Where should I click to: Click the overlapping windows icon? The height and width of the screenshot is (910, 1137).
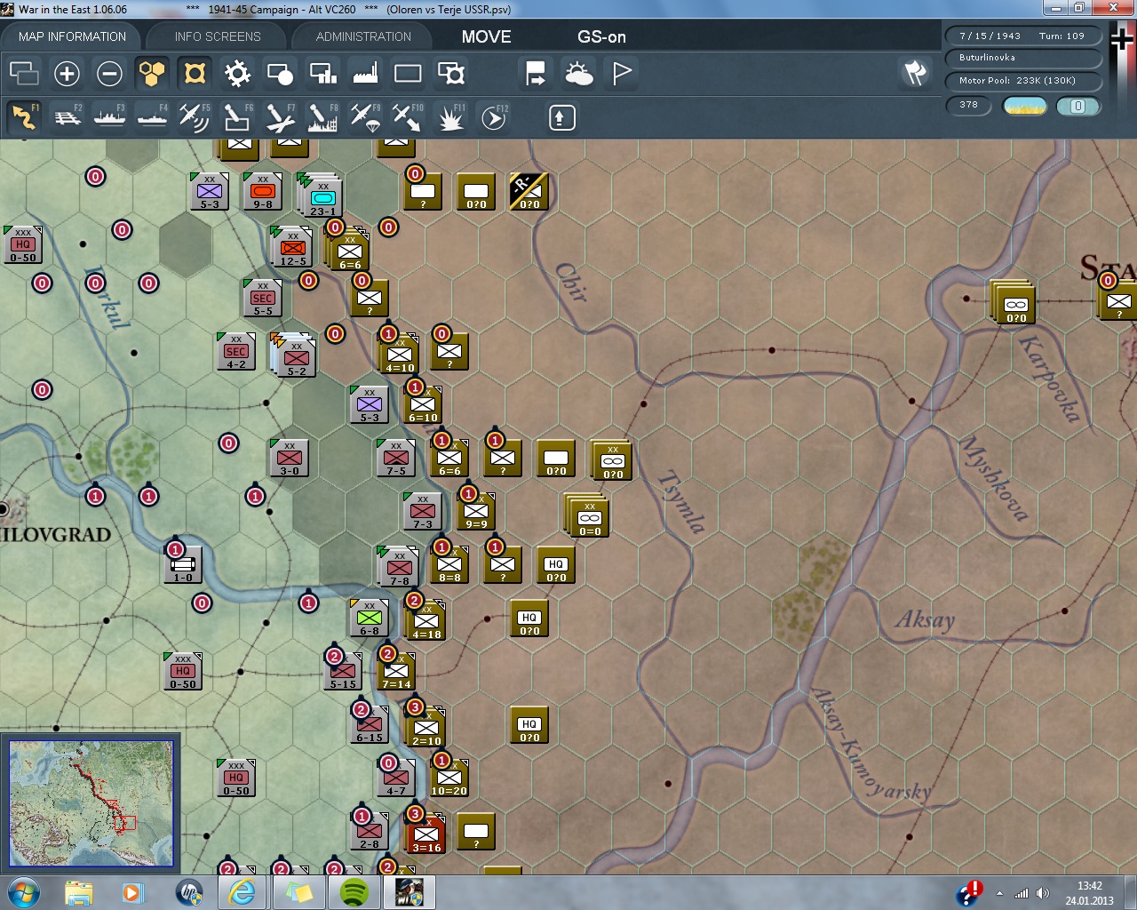pyautogui.click(x=24, y=73)
